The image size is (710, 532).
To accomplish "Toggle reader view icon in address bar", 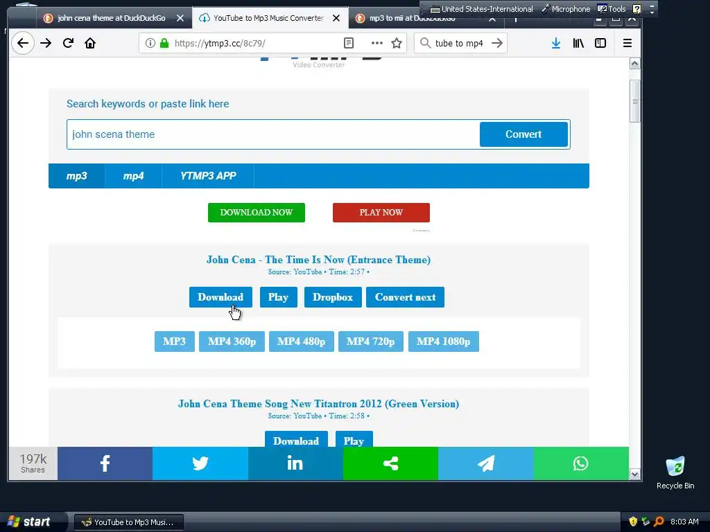I will 349,43.
